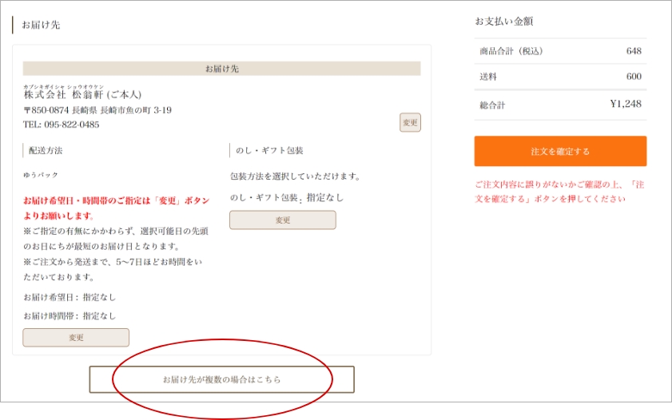Click the address line 〒850-0874 長崎県
The image size is (672, 420).
click(97, 110)
